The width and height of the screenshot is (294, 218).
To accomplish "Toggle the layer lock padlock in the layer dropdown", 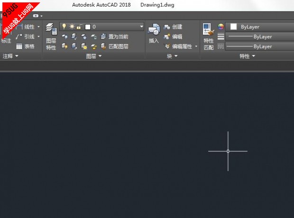I will [x=80, y=27].
